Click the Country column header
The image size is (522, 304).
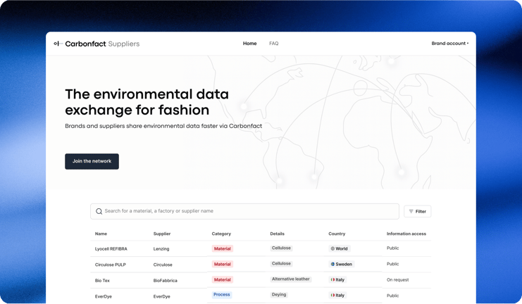[x=337, y=234]
